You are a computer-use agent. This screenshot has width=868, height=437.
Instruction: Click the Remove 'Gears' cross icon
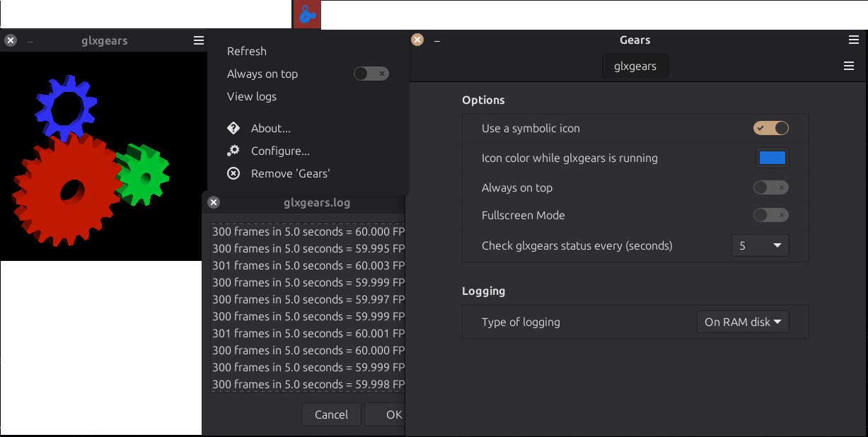[x=233, y=173]
